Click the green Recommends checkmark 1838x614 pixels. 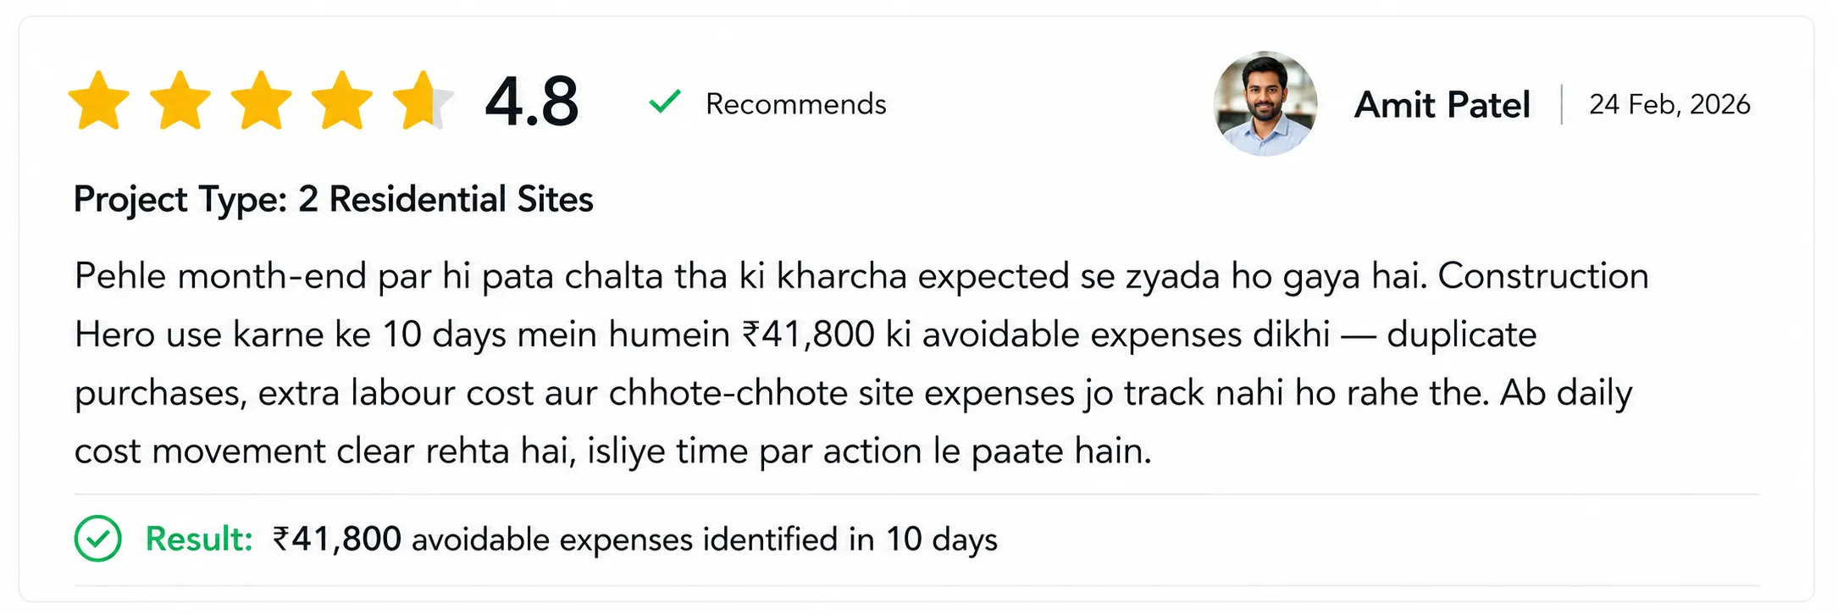(665, 102)
